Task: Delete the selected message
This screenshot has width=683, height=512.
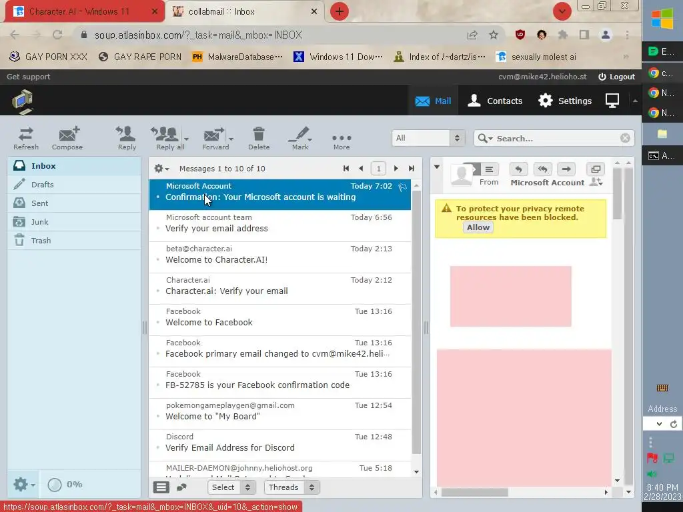Action: (x=259, y=139)
